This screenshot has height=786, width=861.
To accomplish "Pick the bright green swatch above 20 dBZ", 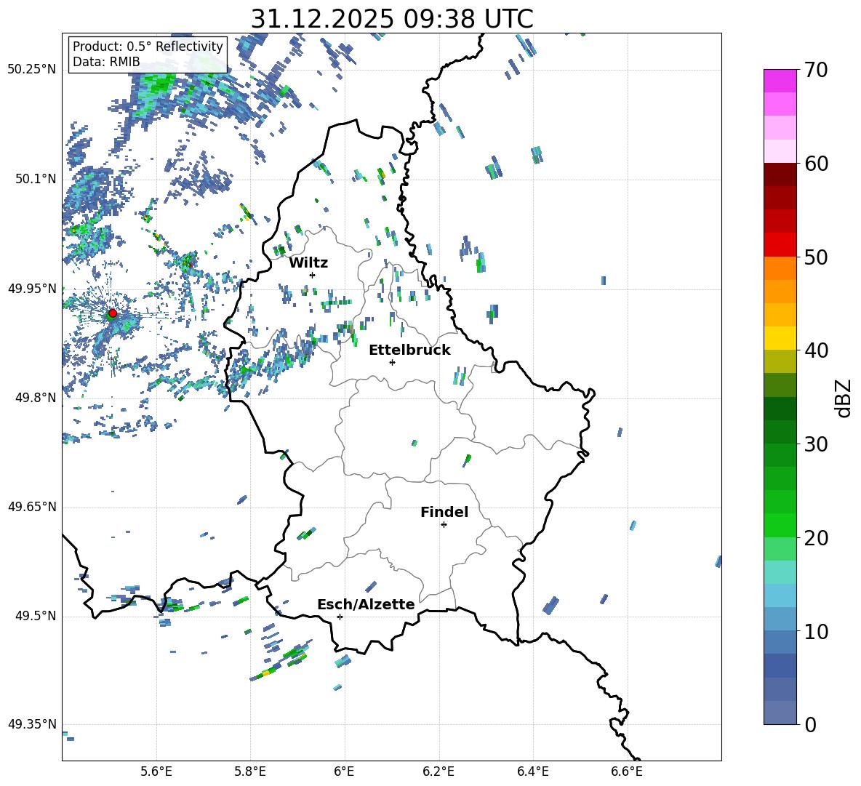I will pyautogui.click(x=780, y=525).
